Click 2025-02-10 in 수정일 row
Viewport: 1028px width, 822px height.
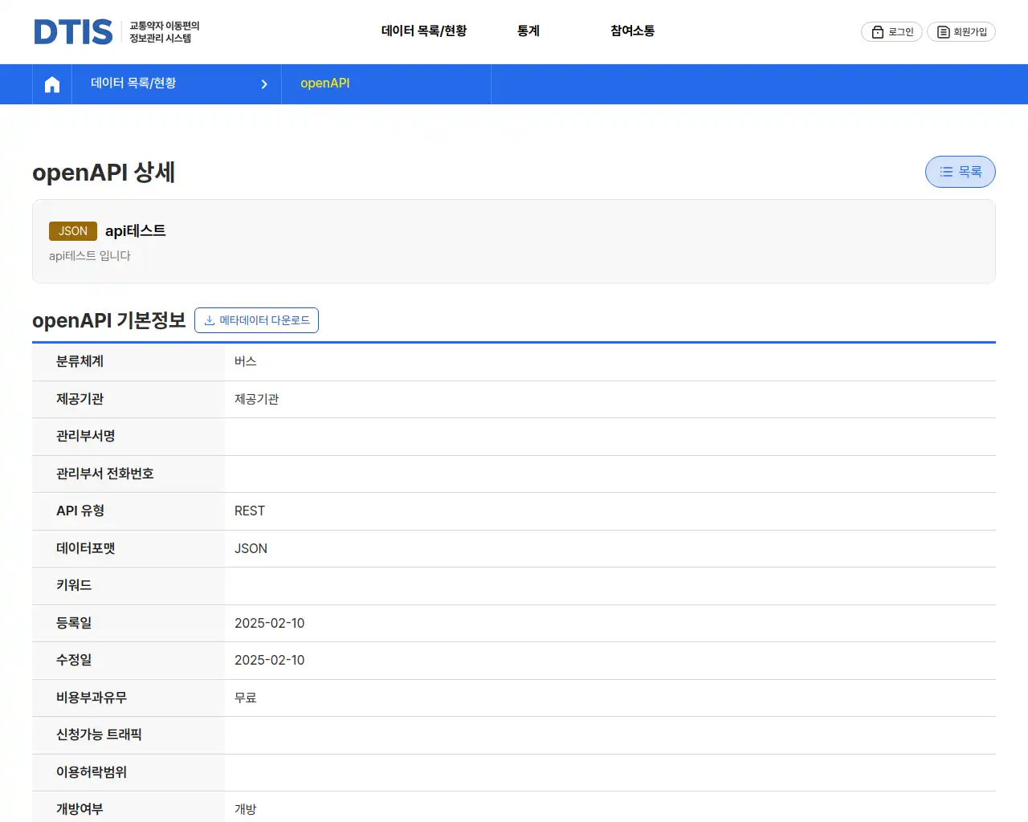(x=270, y=661)
